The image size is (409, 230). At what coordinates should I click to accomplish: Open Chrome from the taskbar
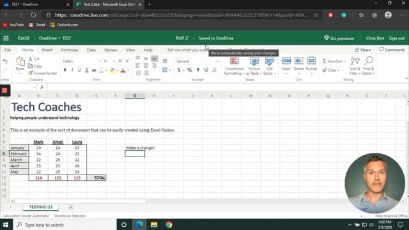coord(169,224)
